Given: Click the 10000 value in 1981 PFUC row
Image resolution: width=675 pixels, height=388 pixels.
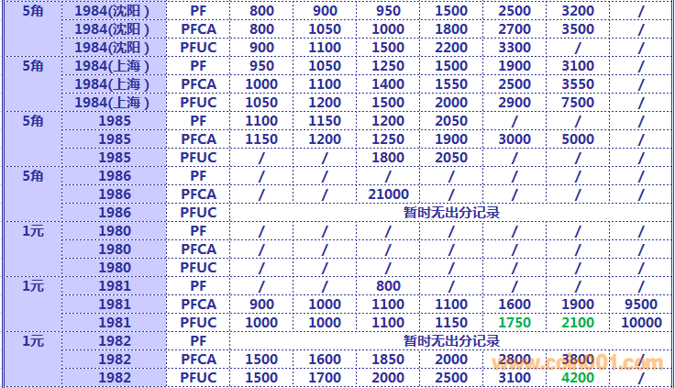Looking at the screenshot, I should coord(641,323).
